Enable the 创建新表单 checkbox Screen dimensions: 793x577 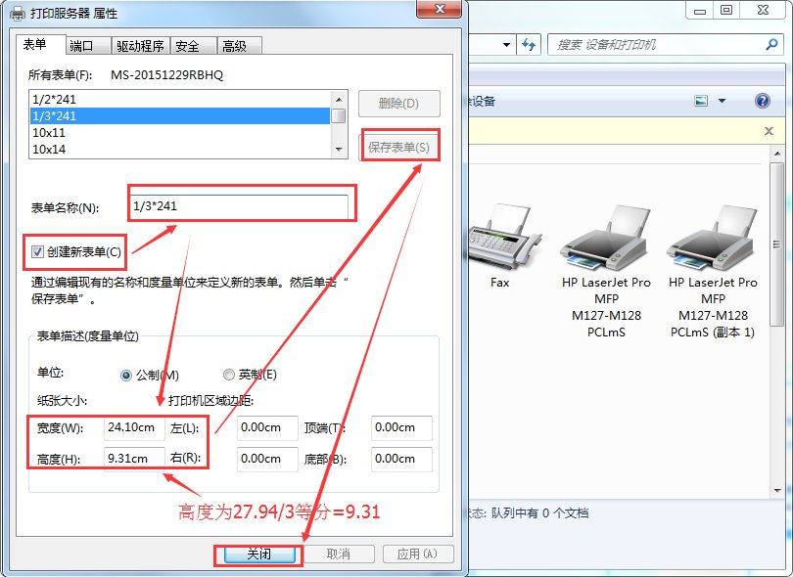(x=39, y=251)
